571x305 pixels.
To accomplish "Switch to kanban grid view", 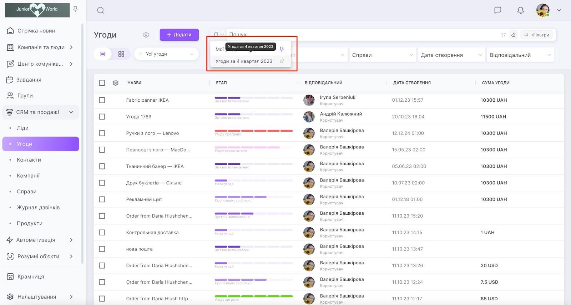I will 121,54.
